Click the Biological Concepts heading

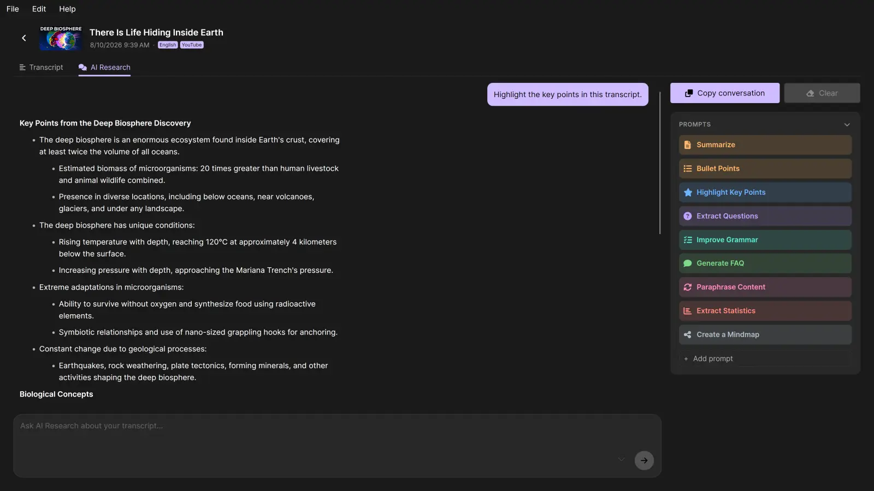(56, 394)
